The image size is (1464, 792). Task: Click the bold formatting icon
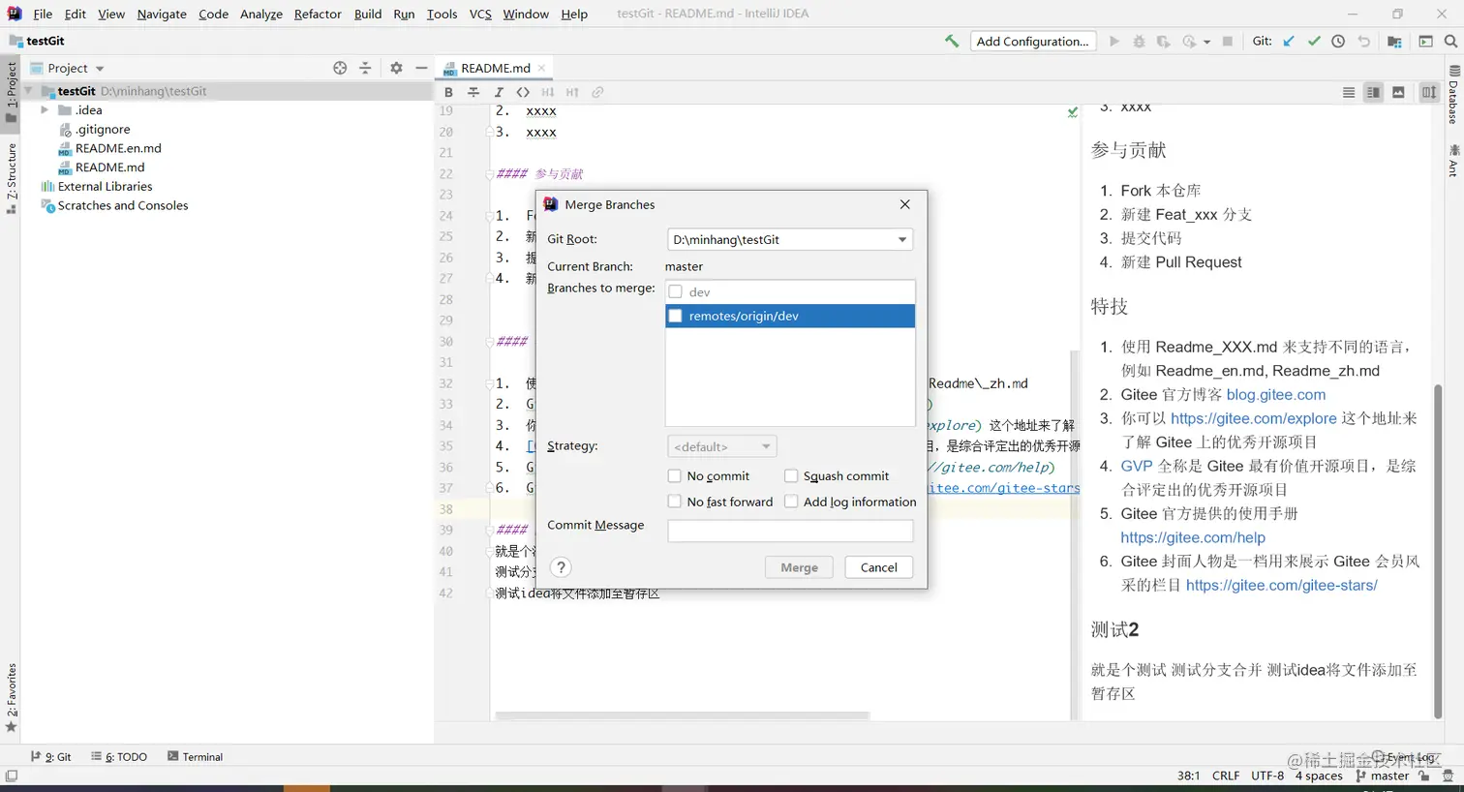pos(448,92)
